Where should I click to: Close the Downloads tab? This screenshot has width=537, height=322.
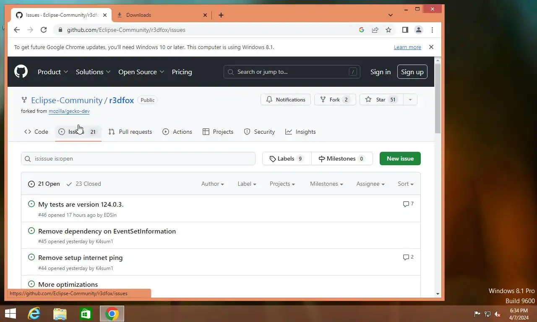coord(205,15)
